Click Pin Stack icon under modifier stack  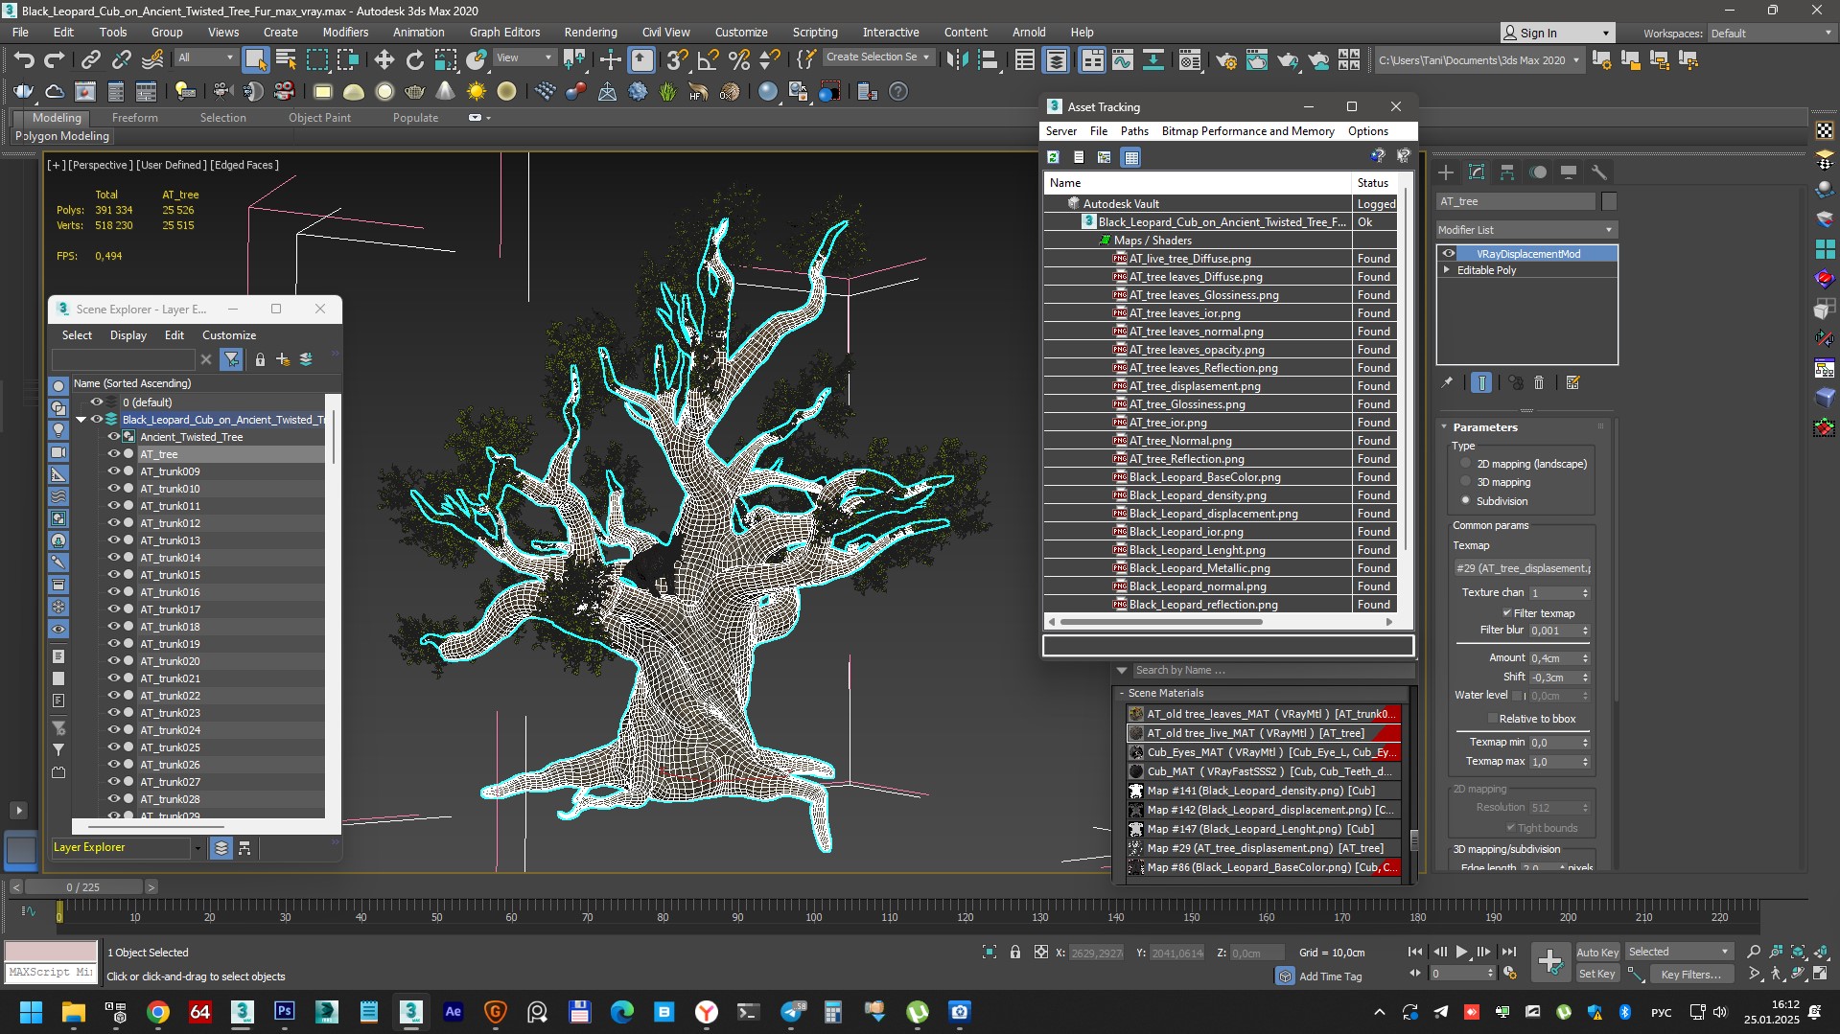[1447, 382]
